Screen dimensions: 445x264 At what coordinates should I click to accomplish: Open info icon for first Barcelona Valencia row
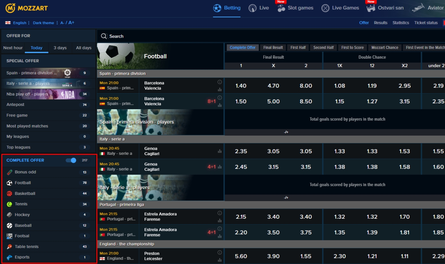(220, 82)
